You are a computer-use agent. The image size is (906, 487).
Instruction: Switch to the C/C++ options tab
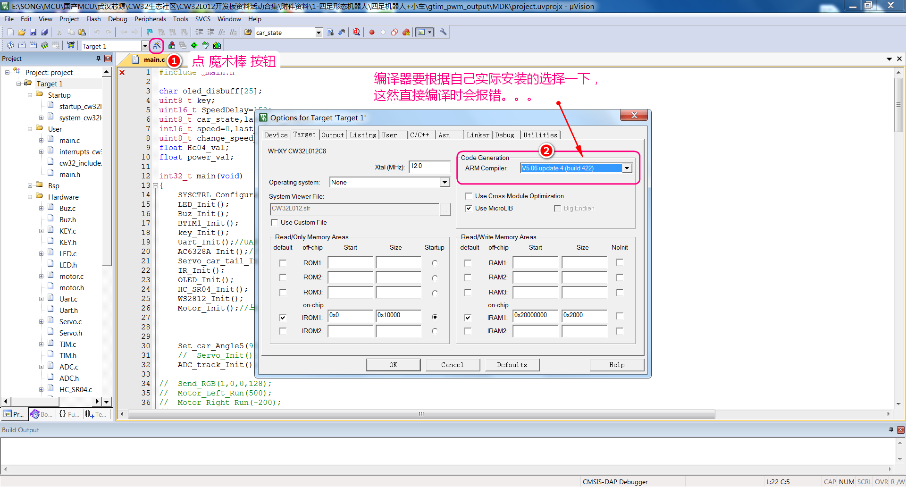[419, 135]
